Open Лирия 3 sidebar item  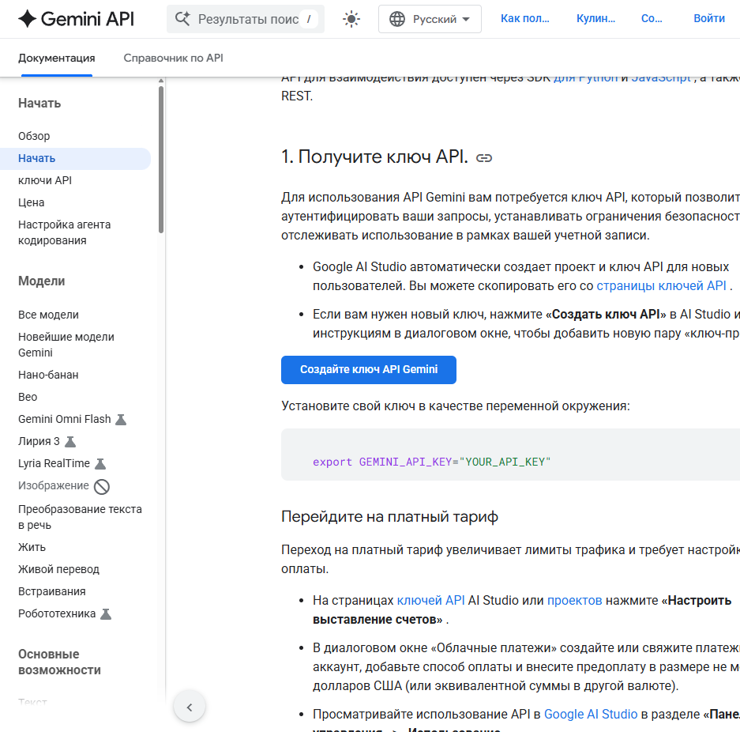click(39, 442)
